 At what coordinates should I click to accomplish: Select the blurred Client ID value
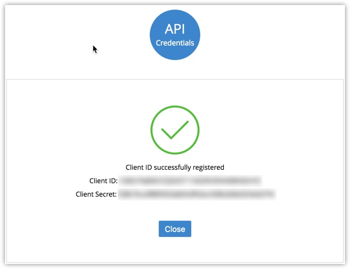click(191, 180)
